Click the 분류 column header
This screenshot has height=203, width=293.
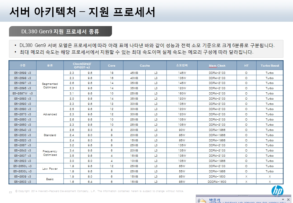coord(50,65)
